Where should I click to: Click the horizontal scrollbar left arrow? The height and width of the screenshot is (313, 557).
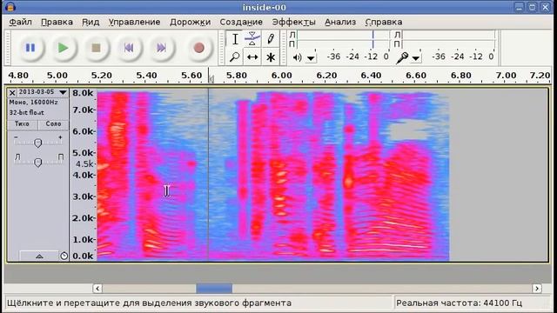97,289
